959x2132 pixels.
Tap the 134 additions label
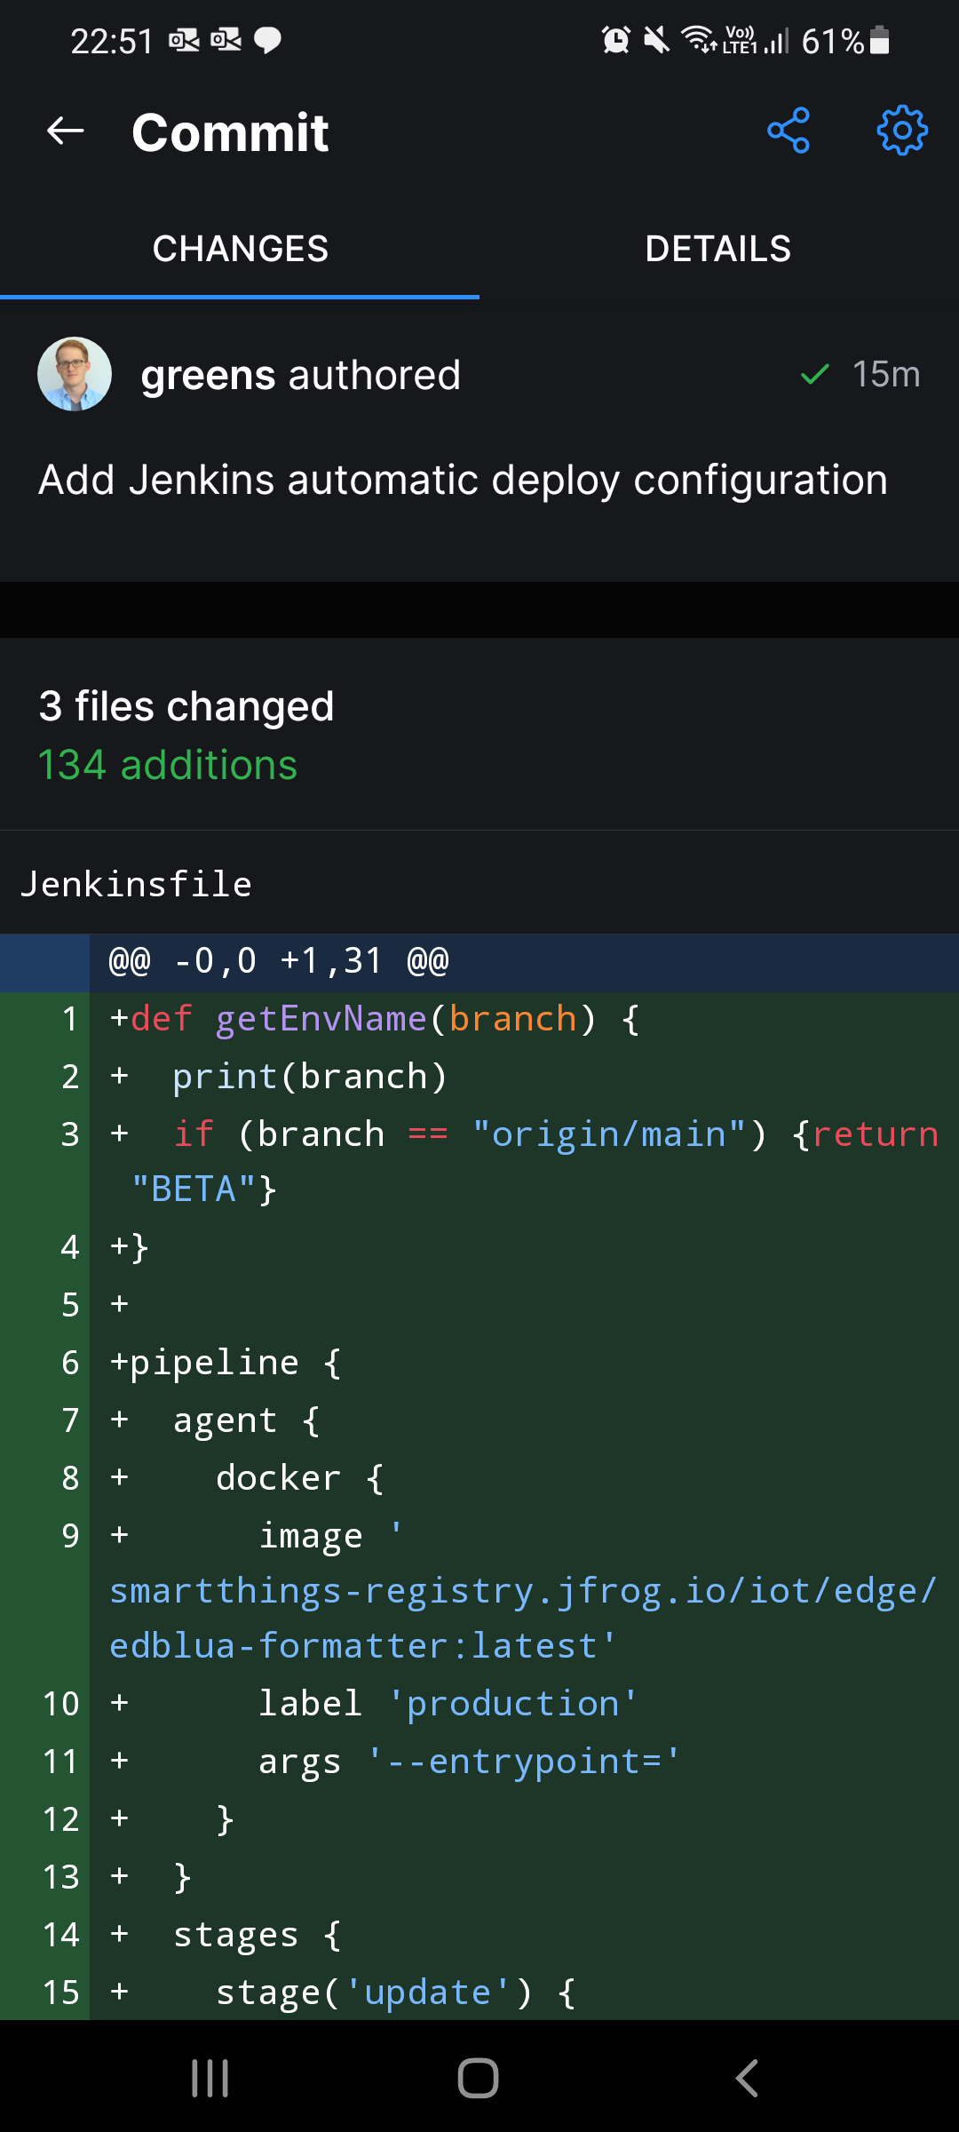[168, 766]
